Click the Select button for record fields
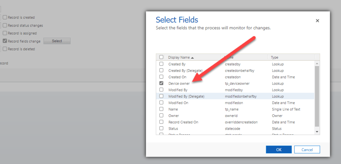Image resolution: width=341 pixels, height=164 pixels. tap(57, 41)
